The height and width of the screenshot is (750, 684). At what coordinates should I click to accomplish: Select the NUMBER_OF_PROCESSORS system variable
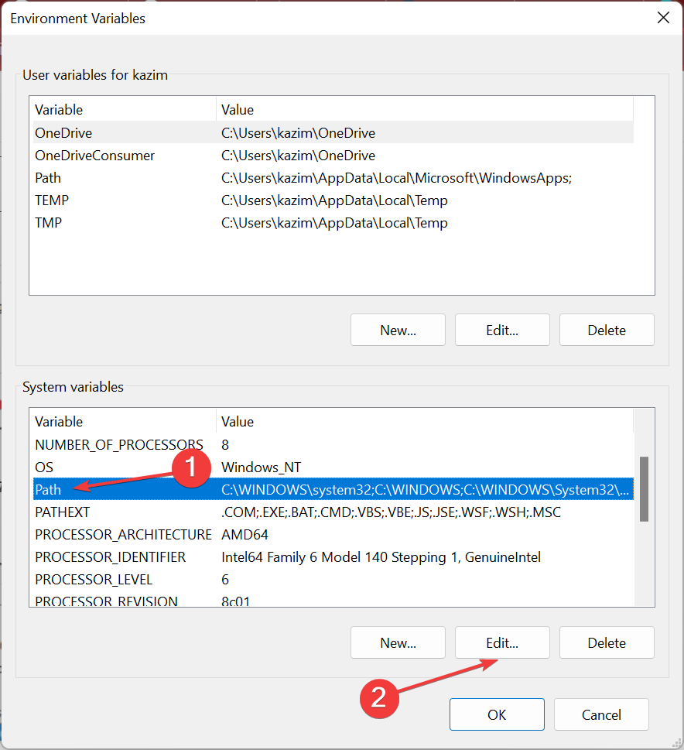point(333,445)
